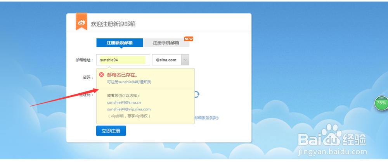388x165 pixels.
Task: Choose sunshie94@sina.cn suggestion
Action: click(124, 102)
